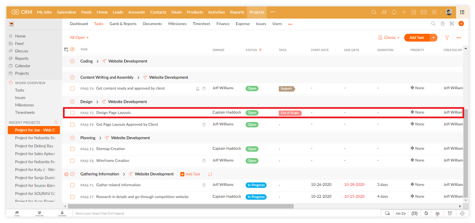Open Project for Katy J in recent projects
Image resolution: width=475 pixels, height=223 pixels.
(35, 170)
